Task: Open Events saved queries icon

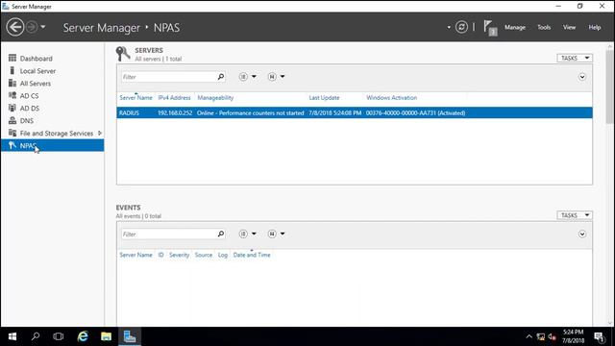Action: click(x=272, y=234)
